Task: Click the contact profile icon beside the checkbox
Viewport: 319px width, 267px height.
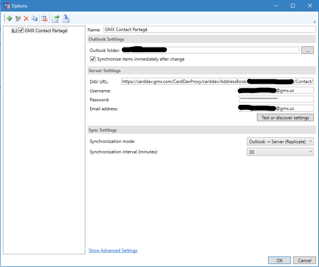Action: click(14, 30)
